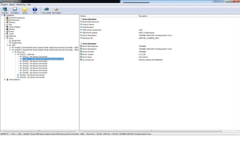The image size is (240, 151).
Task: Expand the Video Adapter node
Action: click(x=5, y=27)
